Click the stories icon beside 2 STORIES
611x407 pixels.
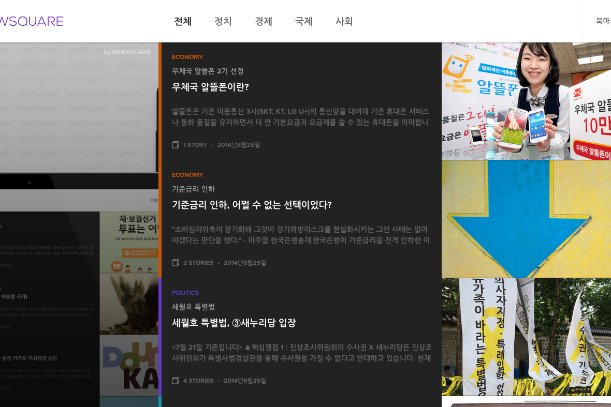(176, 263)
